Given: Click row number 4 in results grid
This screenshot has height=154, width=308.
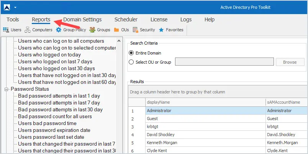Looking at the screenshot, I should 137,135.
